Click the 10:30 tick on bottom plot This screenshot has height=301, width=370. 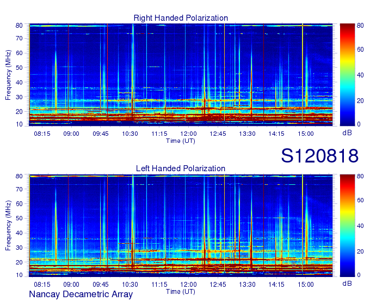pos(130,285)
